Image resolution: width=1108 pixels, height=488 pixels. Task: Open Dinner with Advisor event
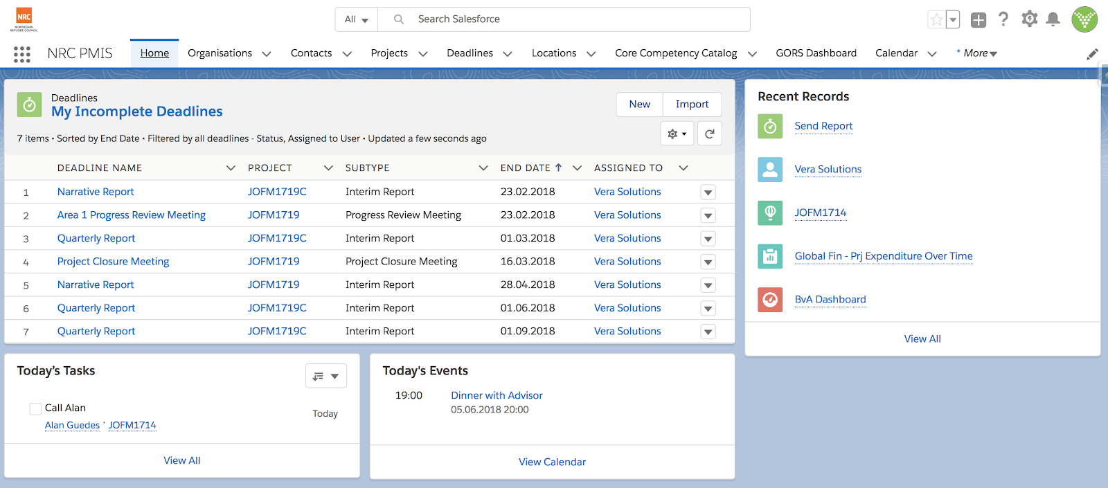[497, 395]
